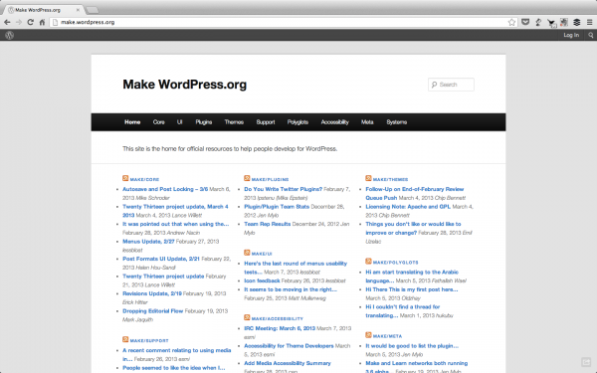Open 'Hi There This is my first post here…' post
Screen dimensions: 597x373
coord(412,289)
